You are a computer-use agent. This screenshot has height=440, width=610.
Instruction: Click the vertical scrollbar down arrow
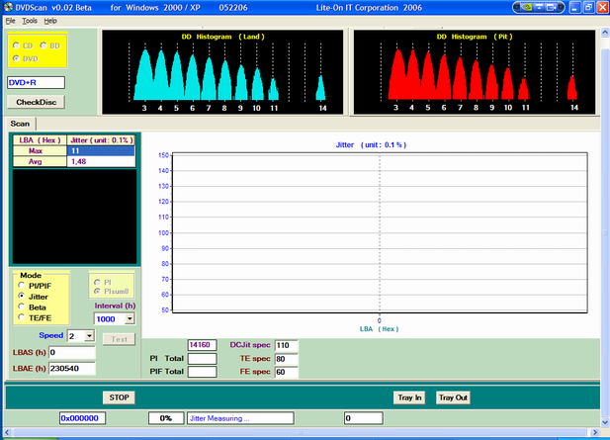(x=605, y=422)
